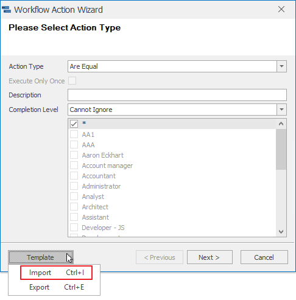Screen dimensions: 296x300
Task: Click the Workflow Action Wizard title icon
Action: (6, 10)
